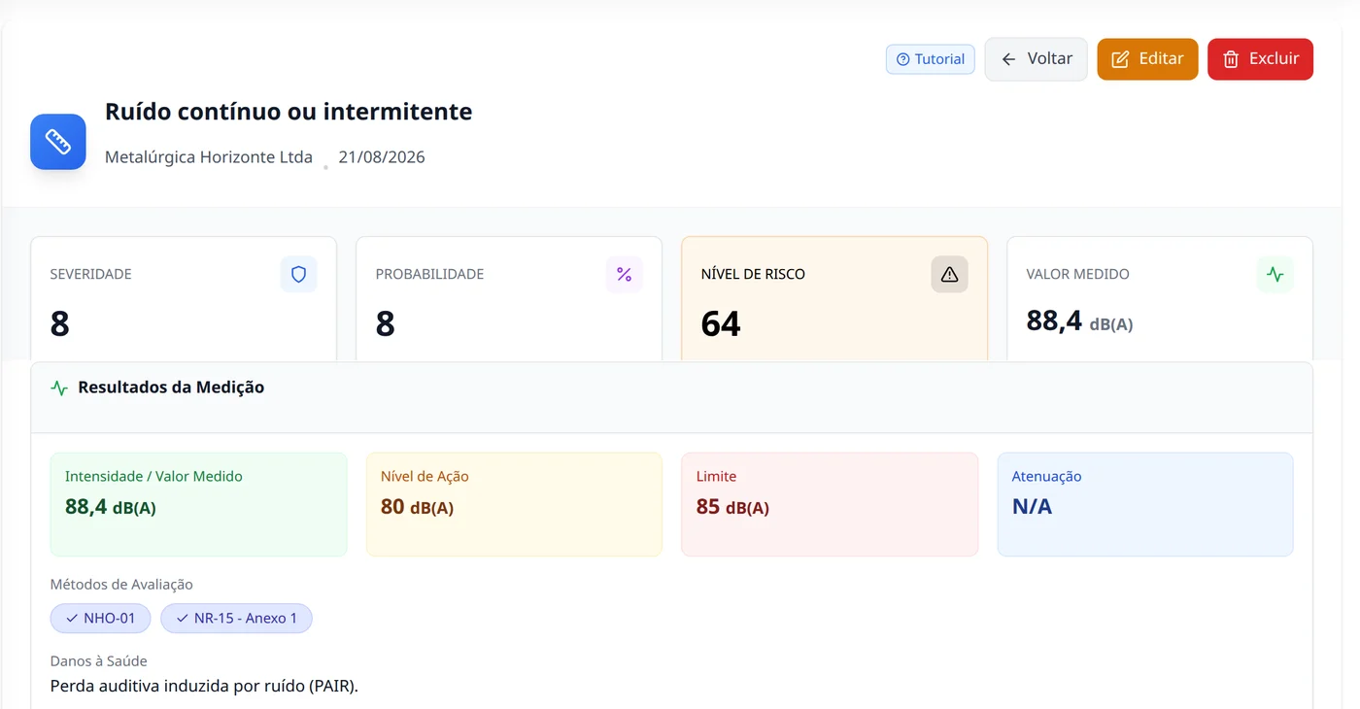Viewport: 1360px width, 709px height.
Task: Select the NHO-01 evaluation method chip
Action: click(x=101, y=618)
